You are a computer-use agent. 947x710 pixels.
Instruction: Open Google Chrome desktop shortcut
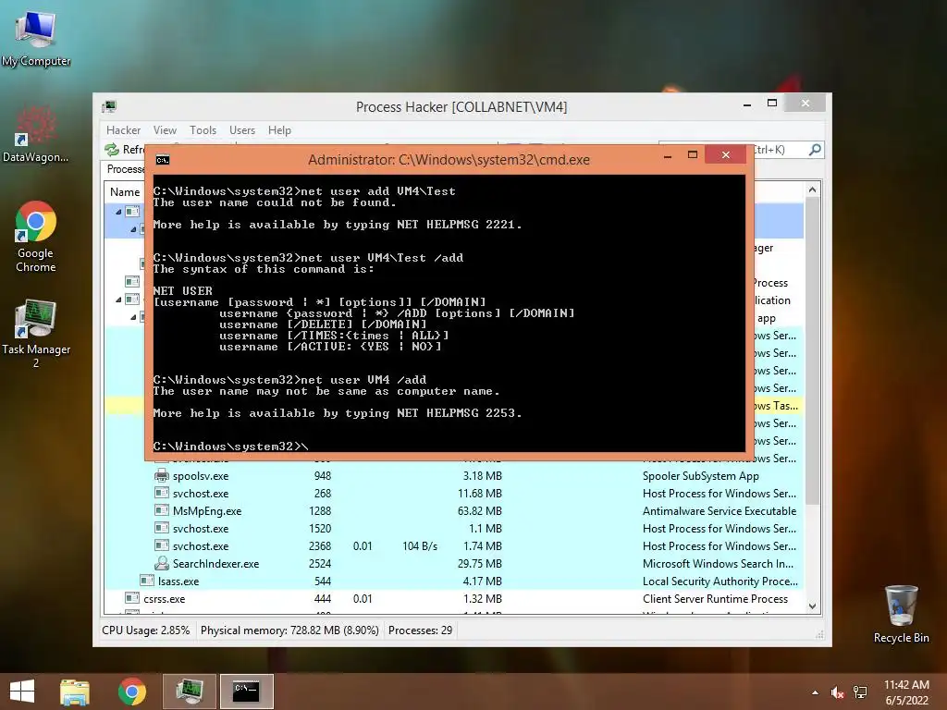point(36,237)
